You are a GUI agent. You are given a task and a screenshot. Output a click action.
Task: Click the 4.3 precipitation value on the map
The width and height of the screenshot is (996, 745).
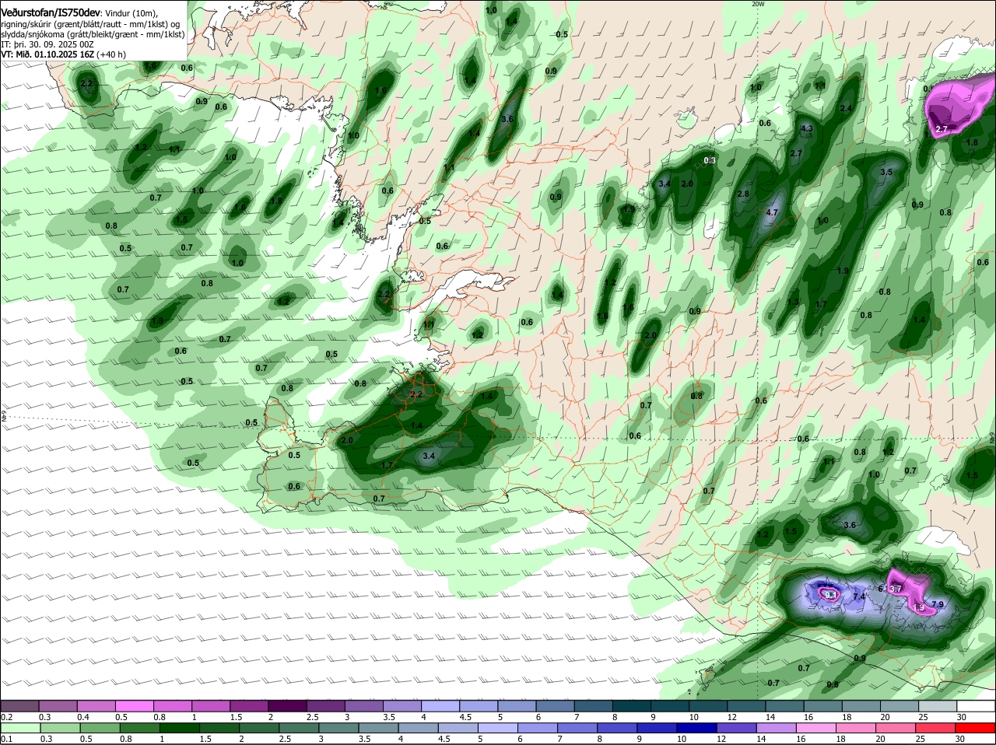[x=806, y=129]
